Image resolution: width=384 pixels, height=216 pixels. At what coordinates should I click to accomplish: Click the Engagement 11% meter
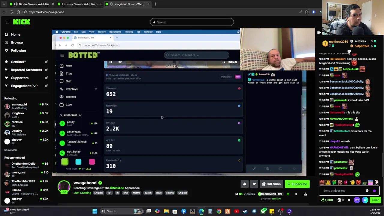(x=271, y=194)
